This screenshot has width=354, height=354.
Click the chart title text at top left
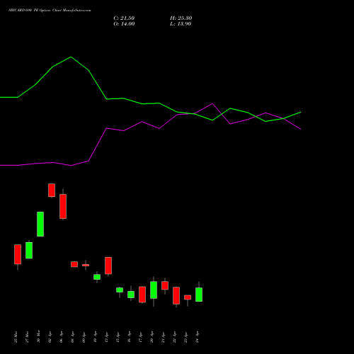click(x=50, y=11)
